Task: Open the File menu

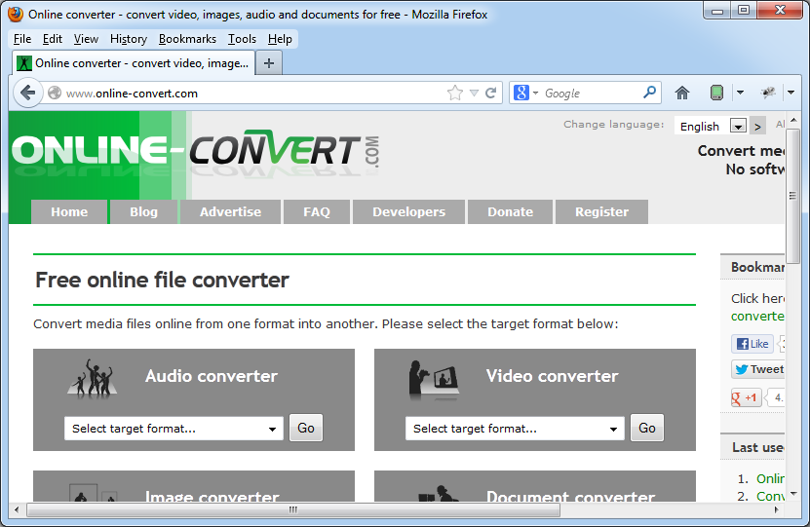Action: click(x=22, y=39)
